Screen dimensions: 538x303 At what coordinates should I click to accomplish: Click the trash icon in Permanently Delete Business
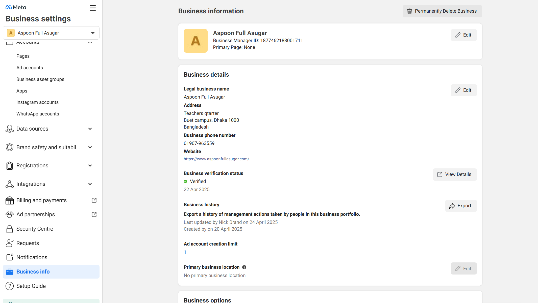point(409,11)
